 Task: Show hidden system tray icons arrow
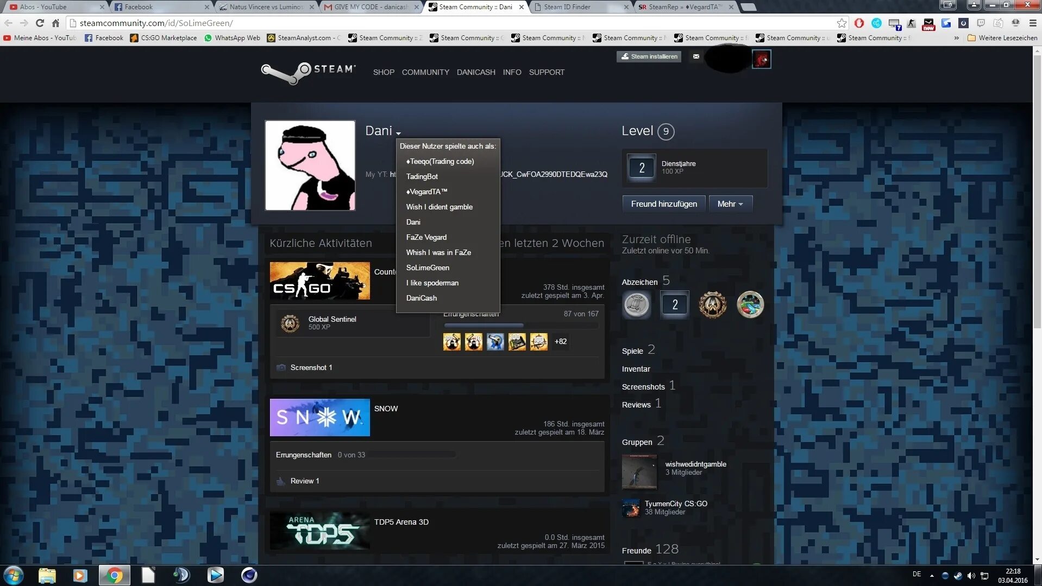pos(932,576)
